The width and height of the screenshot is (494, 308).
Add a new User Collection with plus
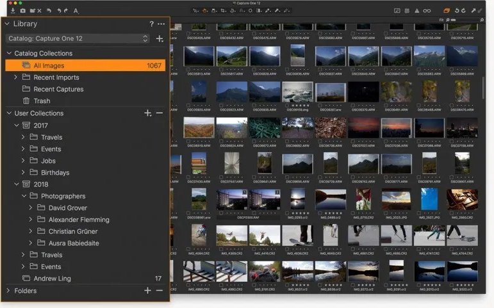(x=148, y=113)
